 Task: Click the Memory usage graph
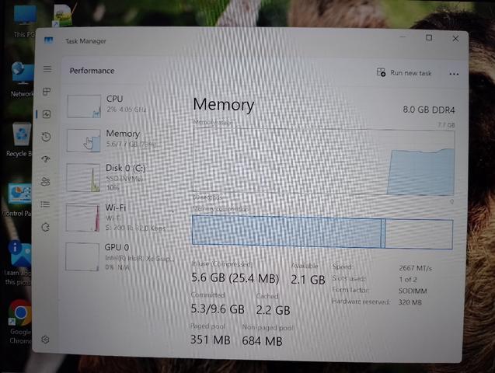tap(323, 162)
